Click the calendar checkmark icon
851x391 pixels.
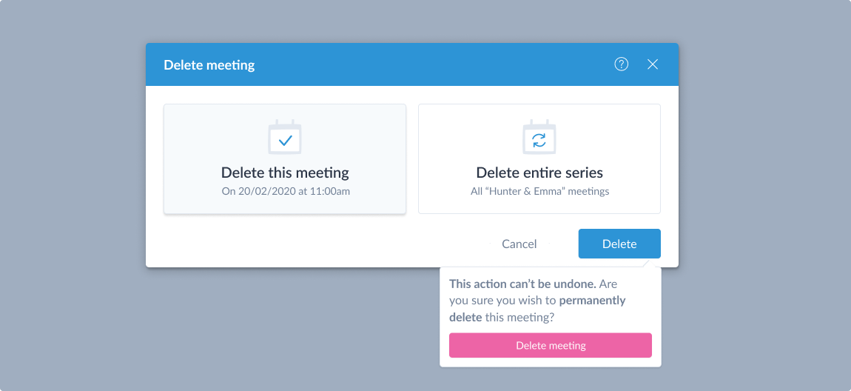point(285,137)
